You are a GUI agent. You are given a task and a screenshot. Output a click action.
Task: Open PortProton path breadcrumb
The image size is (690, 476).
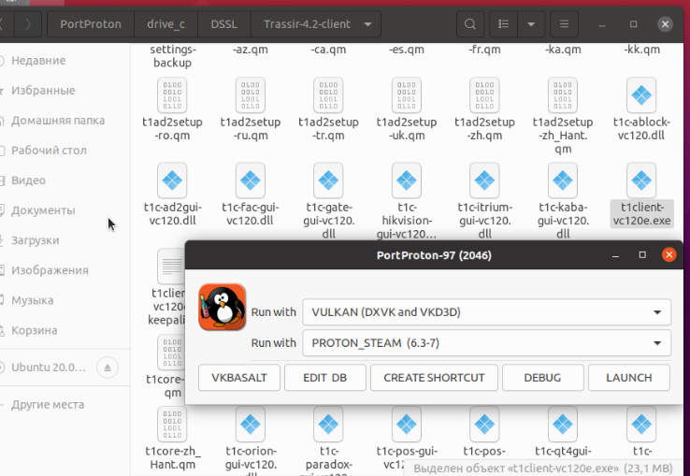coord(91,23)
